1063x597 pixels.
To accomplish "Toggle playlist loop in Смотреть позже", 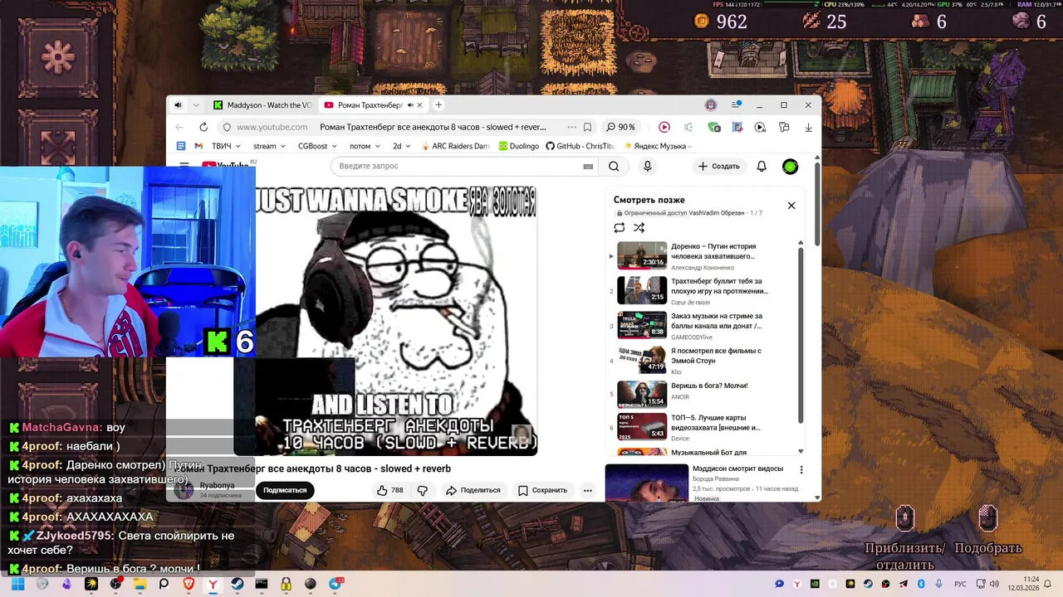I will tap(619, 227).
